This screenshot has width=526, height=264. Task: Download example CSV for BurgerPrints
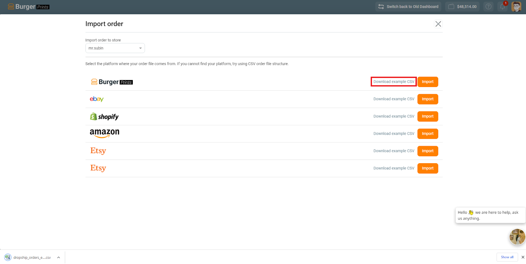394,82
